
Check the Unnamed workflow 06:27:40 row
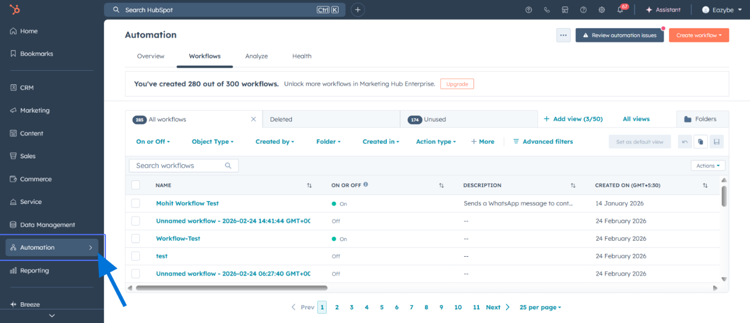(x=136, y=274)
